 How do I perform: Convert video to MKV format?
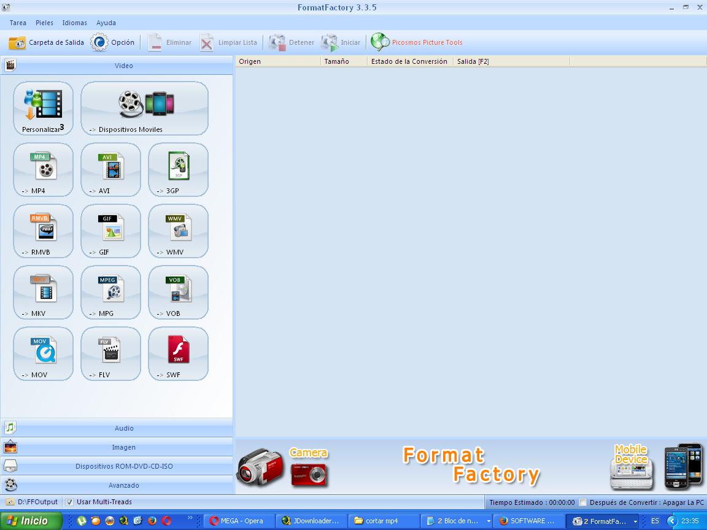point(44,292)
